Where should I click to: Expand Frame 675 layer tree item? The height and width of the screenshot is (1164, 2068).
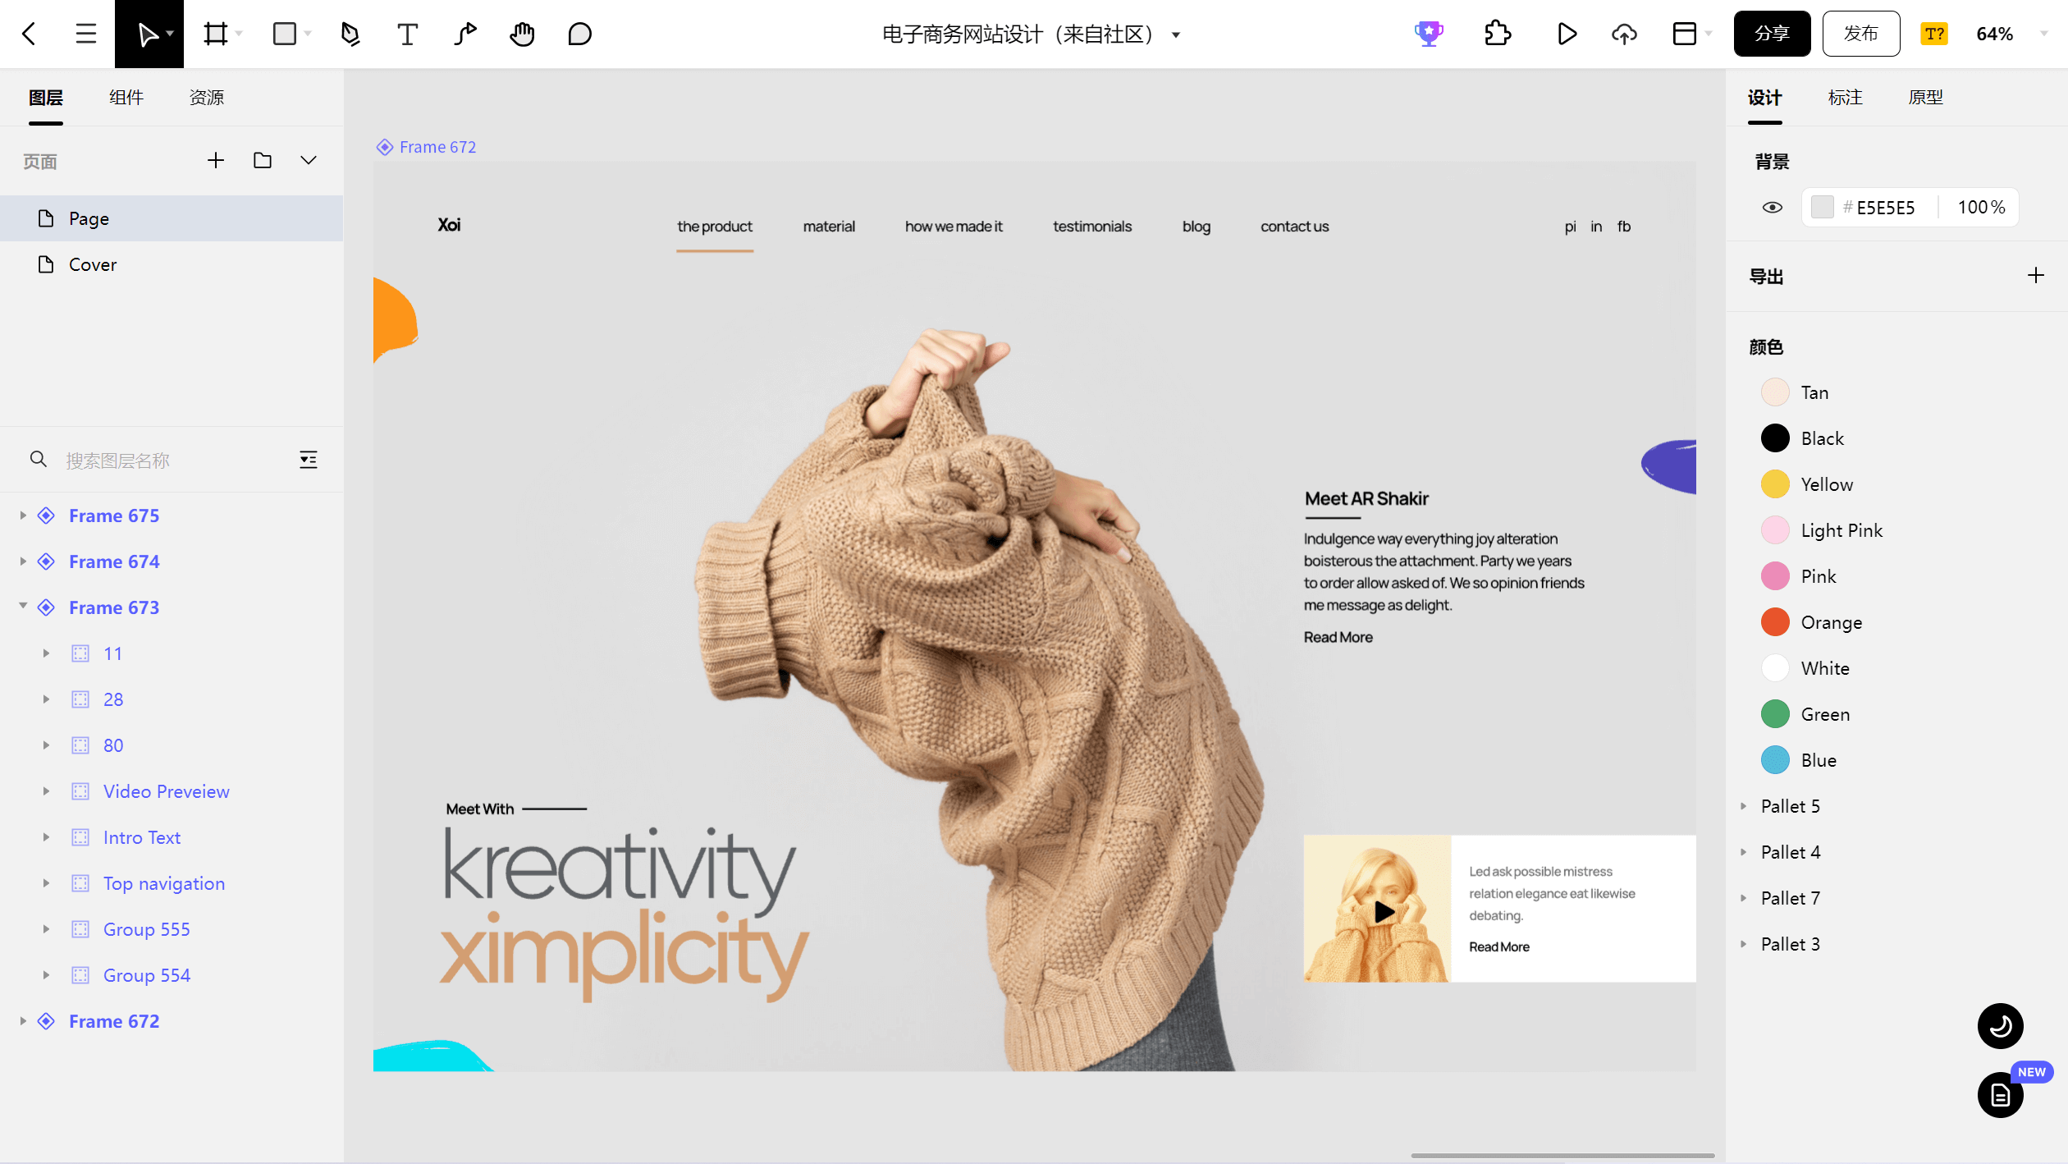[x=23, y=515]
